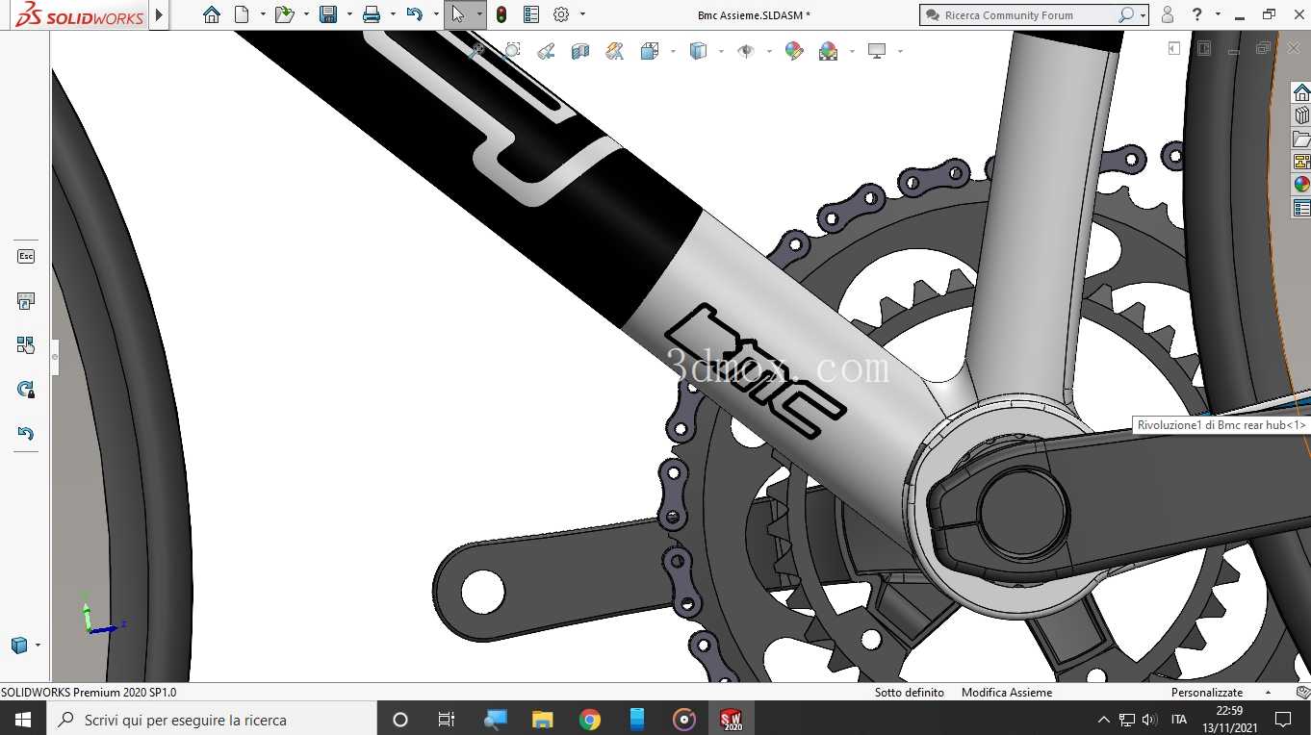This screenshot has height=735, width=1311.
Task: Click the SolidWorks Home icon in toolbar
Action: 212,14
